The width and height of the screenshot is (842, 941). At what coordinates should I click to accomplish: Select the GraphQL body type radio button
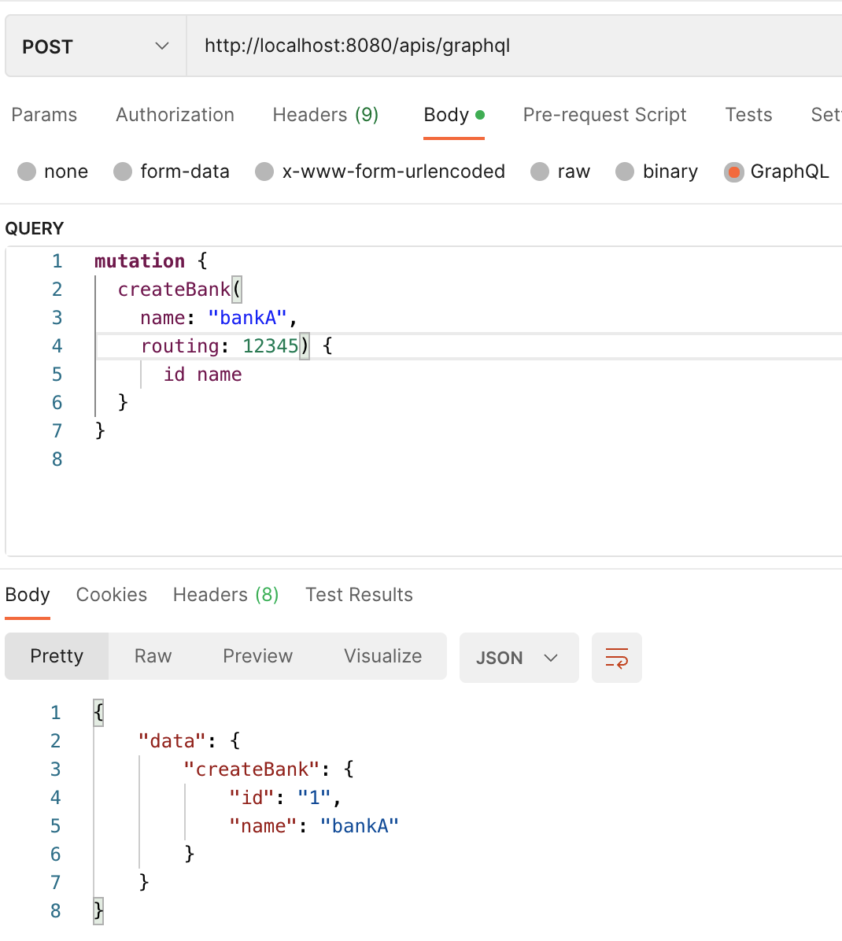[x=733, y=172]
